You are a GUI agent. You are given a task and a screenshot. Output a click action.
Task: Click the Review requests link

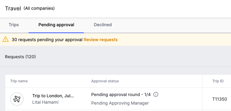[x=101, y=40]
